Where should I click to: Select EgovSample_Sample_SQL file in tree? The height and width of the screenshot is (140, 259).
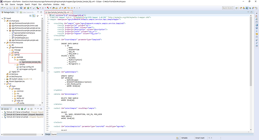click(x=30, y=62)
